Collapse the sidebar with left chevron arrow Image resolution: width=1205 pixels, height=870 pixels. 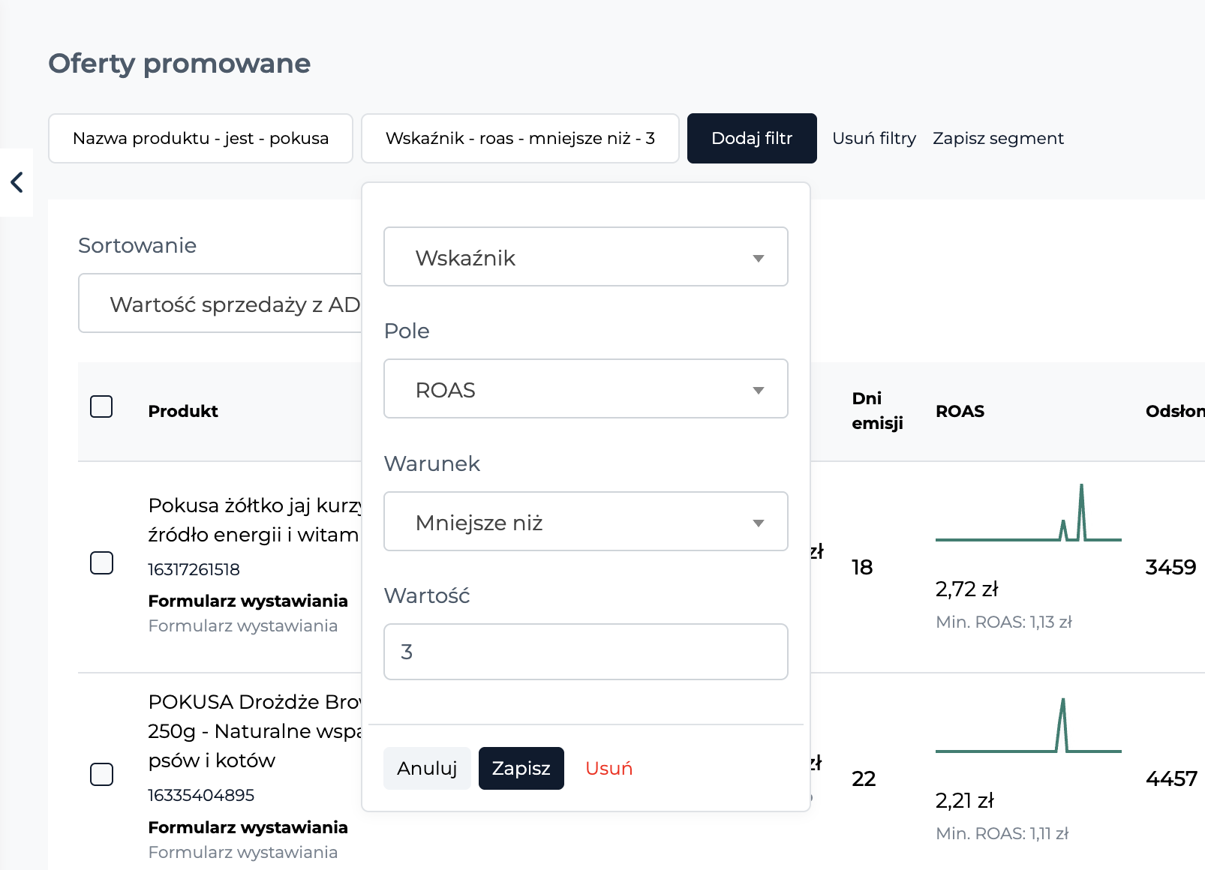point(17,182)
